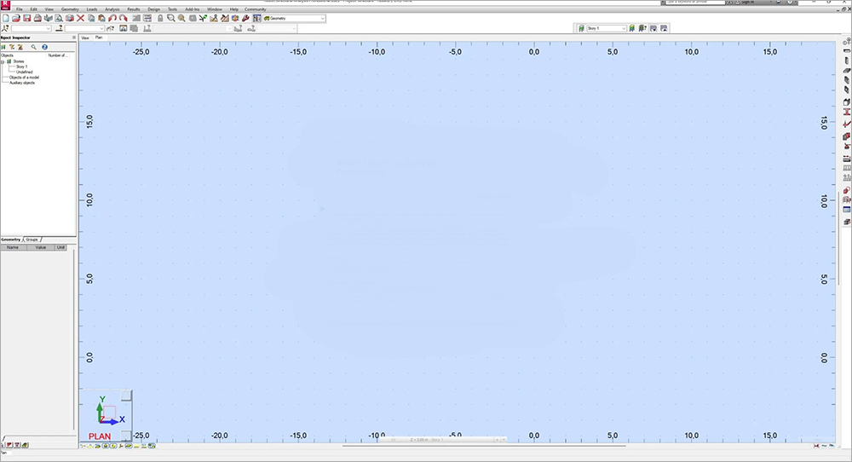Select Objects of a model tree item
The image size is (852, 462).
[24, 78]
